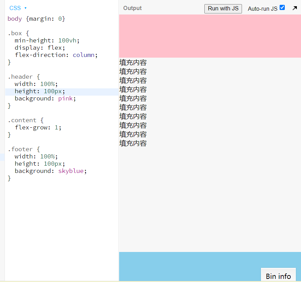Click the '.content {' selector line
The image size is (301, 282).
tap(26, 120)
